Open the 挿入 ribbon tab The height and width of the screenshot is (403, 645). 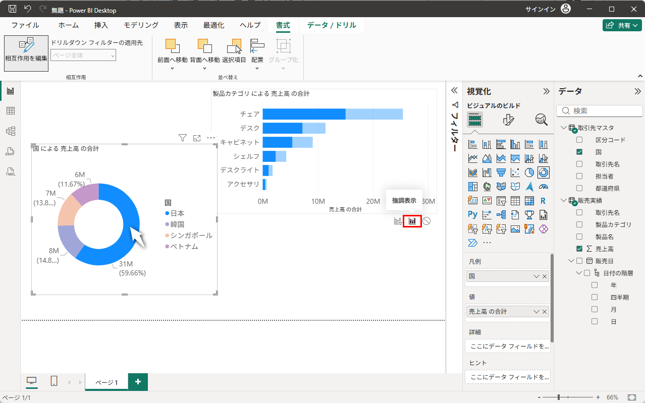tap(101, 25)
